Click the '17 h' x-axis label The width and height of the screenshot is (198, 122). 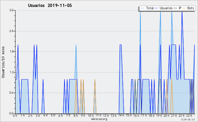coord(144,115)
